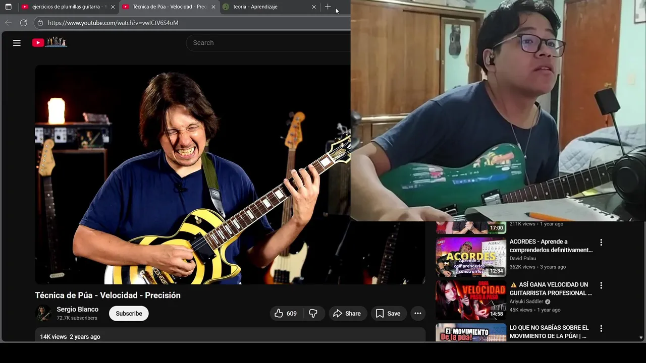This screenshot has height=363, width=646.
Task: Open 'ASÍ GANA VELOCIDAD UN GUITARRISTA' video title
Action: coord(551,288)
